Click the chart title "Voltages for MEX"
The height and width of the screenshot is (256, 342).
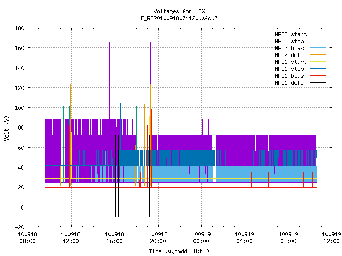[179, 11]
